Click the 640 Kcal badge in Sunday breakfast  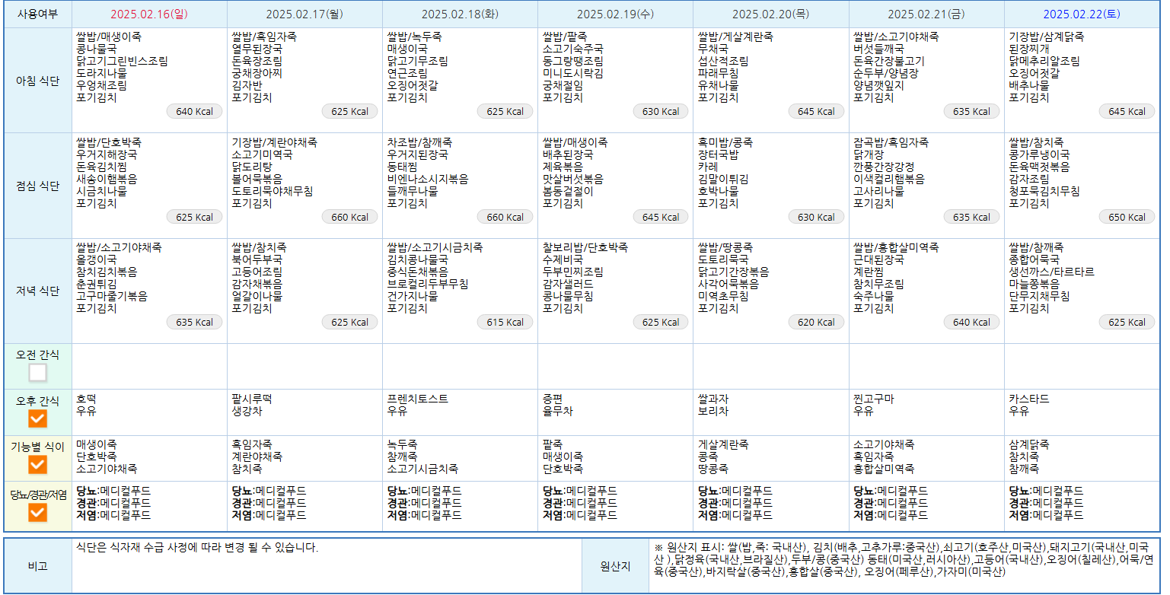195,112
